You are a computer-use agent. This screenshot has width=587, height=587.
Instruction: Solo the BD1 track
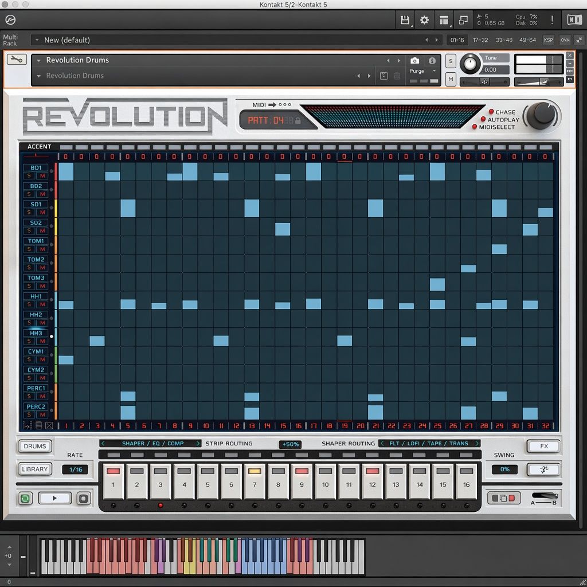(29, 175)
